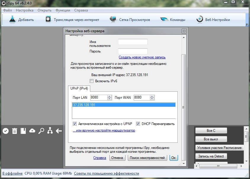Click the В оффлайне status link
250x179 pixels.
[x=12, y=173]
